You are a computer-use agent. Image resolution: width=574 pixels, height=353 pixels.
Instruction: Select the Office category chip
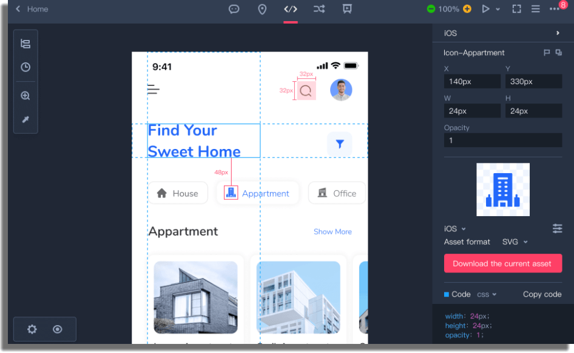337,193
